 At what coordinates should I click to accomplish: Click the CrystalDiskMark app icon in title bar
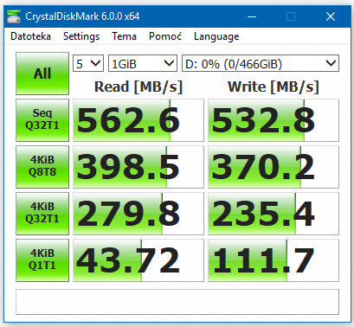pyautogui.click(x=14, y=16)
